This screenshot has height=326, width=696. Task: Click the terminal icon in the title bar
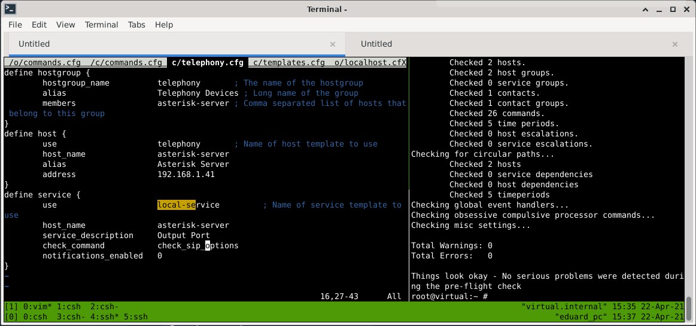click(x=10, y=9)
